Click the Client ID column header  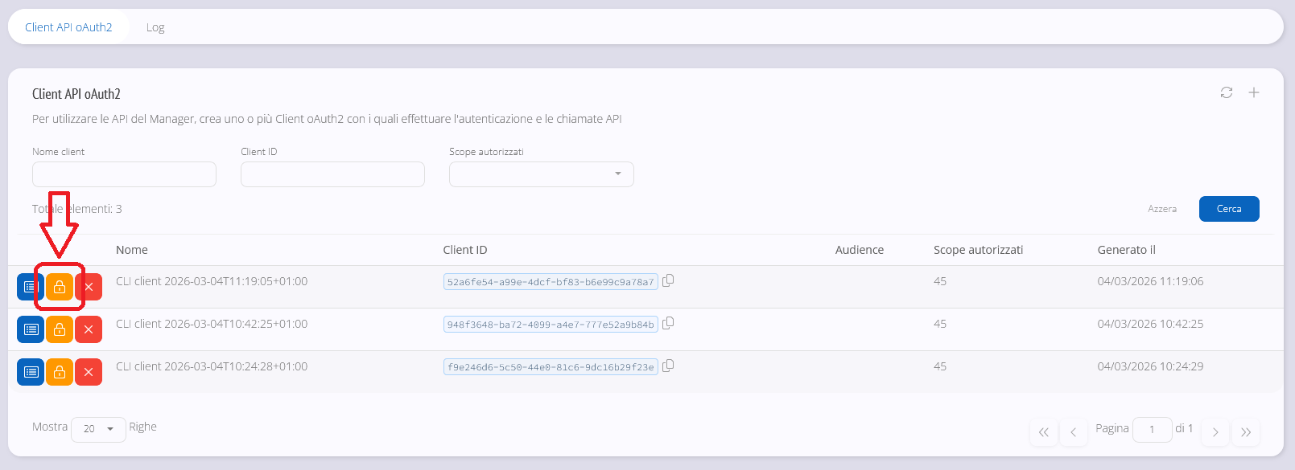click(465, 250)
